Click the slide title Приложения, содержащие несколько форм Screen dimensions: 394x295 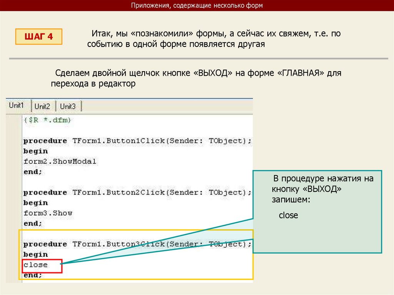click(x=197, y=5)
